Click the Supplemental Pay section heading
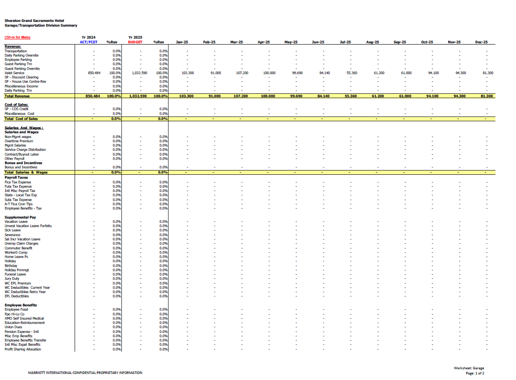This screenshot has height=380, width=516. pyautogui.click(x=20, y=217)
